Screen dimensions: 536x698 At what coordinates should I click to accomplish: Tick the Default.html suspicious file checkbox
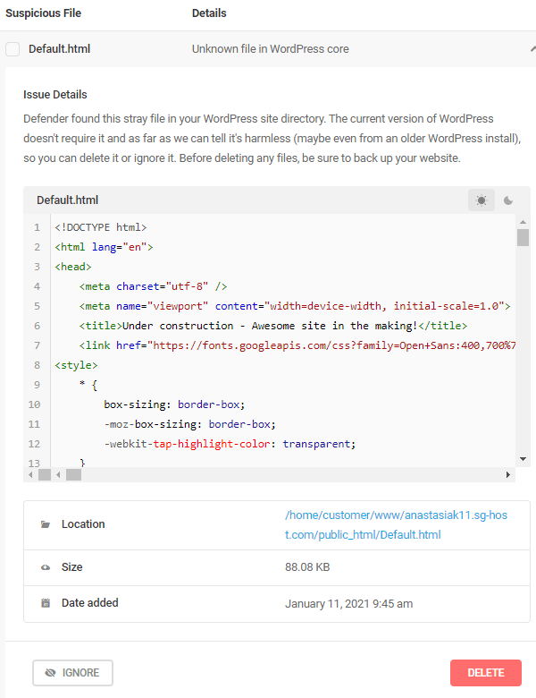(13, 49)
